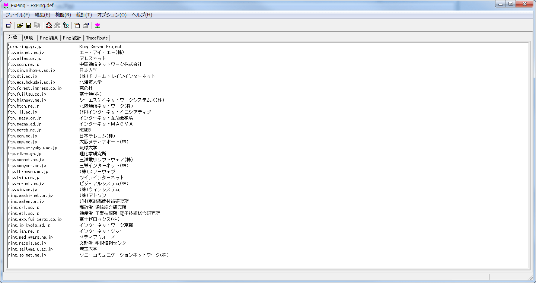The image size is (536, 283).
Task: Click the ftp.cccn.ne.jp entry
Action: tap(24, 64)
